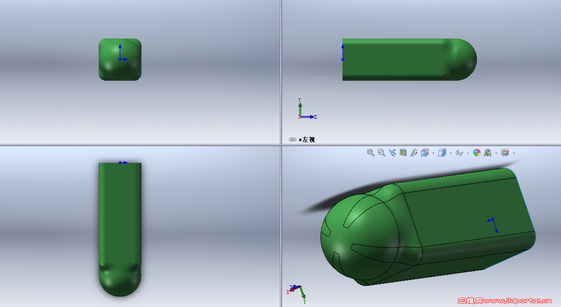Expand the Display Style dropdown arrow
Image resolution: width=561 pixels, height=307 pixels.
(451, 153)
